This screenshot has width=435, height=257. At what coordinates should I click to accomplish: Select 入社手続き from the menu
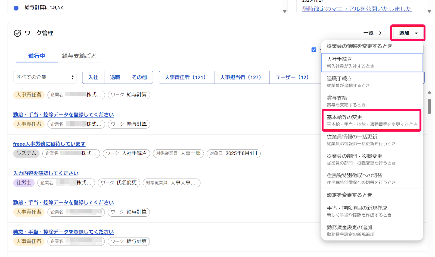pyautogui.click(x=372, y=62)
